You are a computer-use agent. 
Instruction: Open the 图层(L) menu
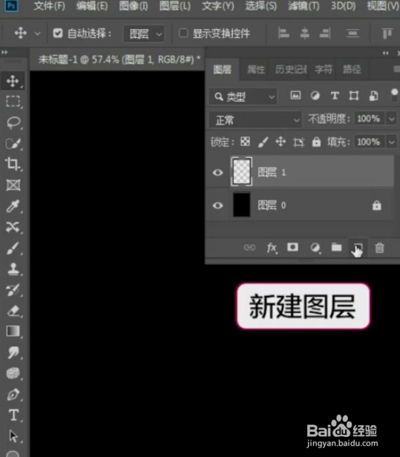(175, 6)
